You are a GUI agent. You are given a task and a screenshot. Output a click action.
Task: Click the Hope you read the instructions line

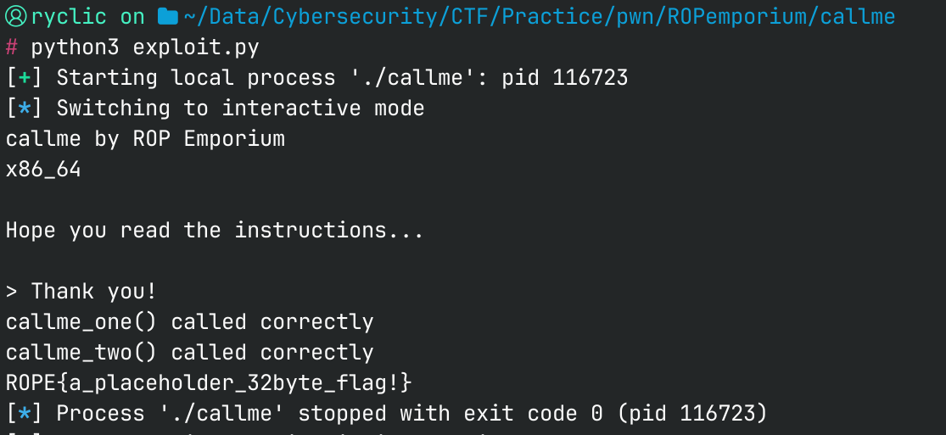click(x=215, y=231)
